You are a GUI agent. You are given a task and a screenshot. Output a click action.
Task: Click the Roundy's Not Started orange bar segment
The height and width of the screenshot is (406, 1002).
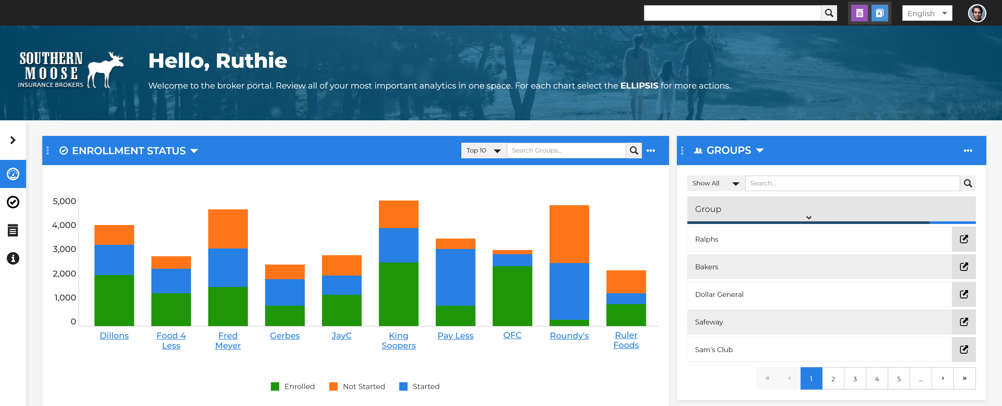click(x=569, y=234)
